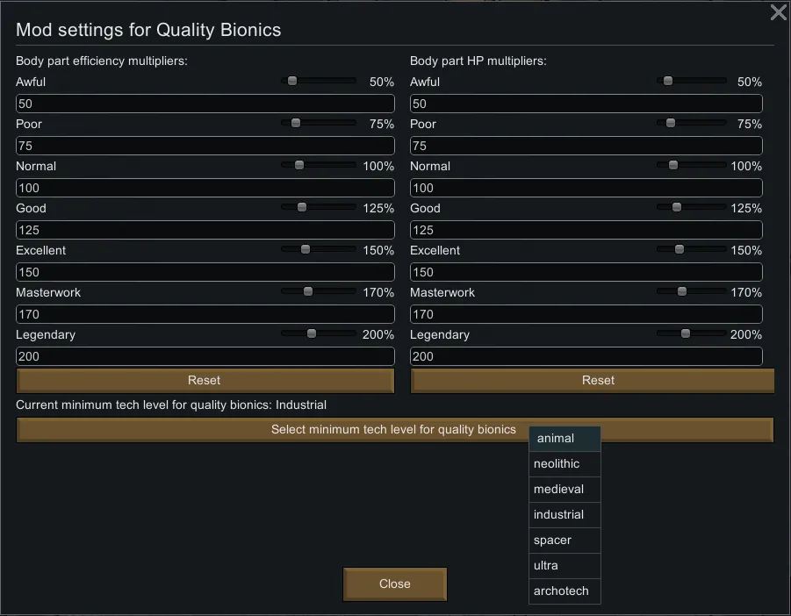Choose neolithic from the tech level list
Viewport: 791px width, 616px height.
tap(564, 464)
